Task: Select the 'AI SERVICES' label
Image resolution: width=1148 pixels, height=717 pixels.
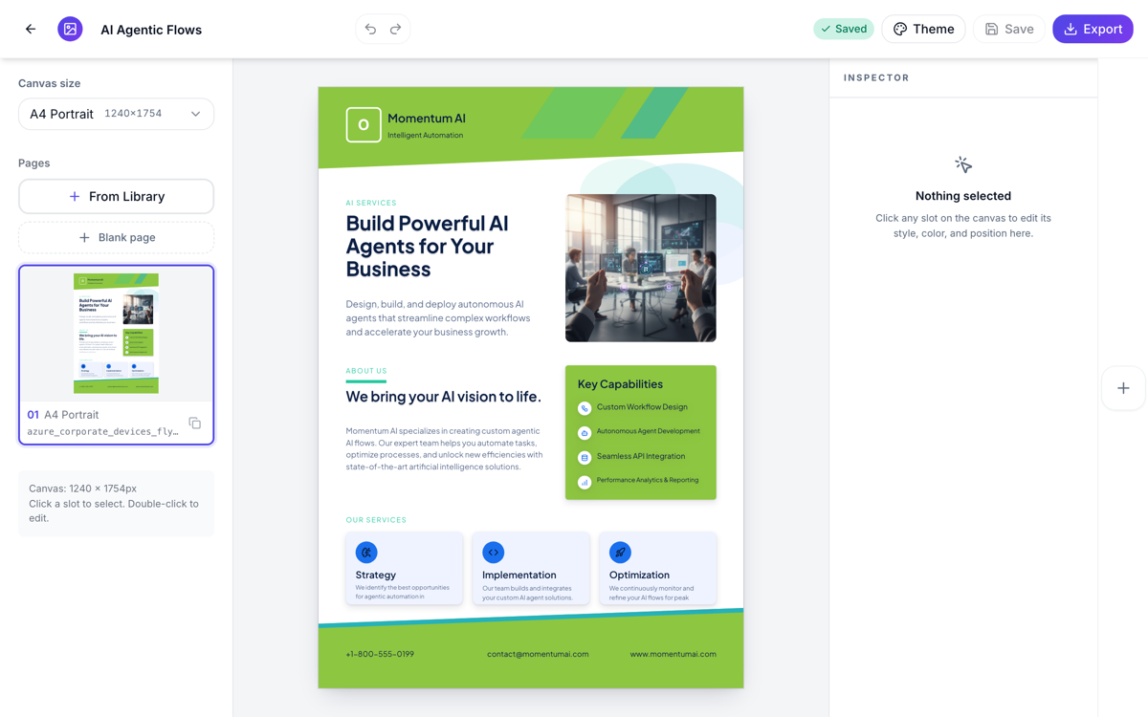Action: click(x=371, y=203)
